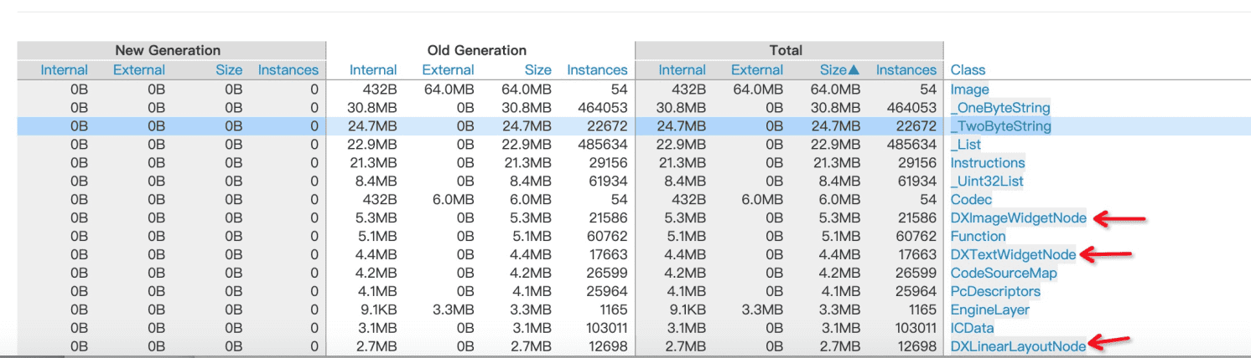The height and width of the screenshot is (358, 1251).
Task: Open the Function class link
Action: (x=978, y=237)
